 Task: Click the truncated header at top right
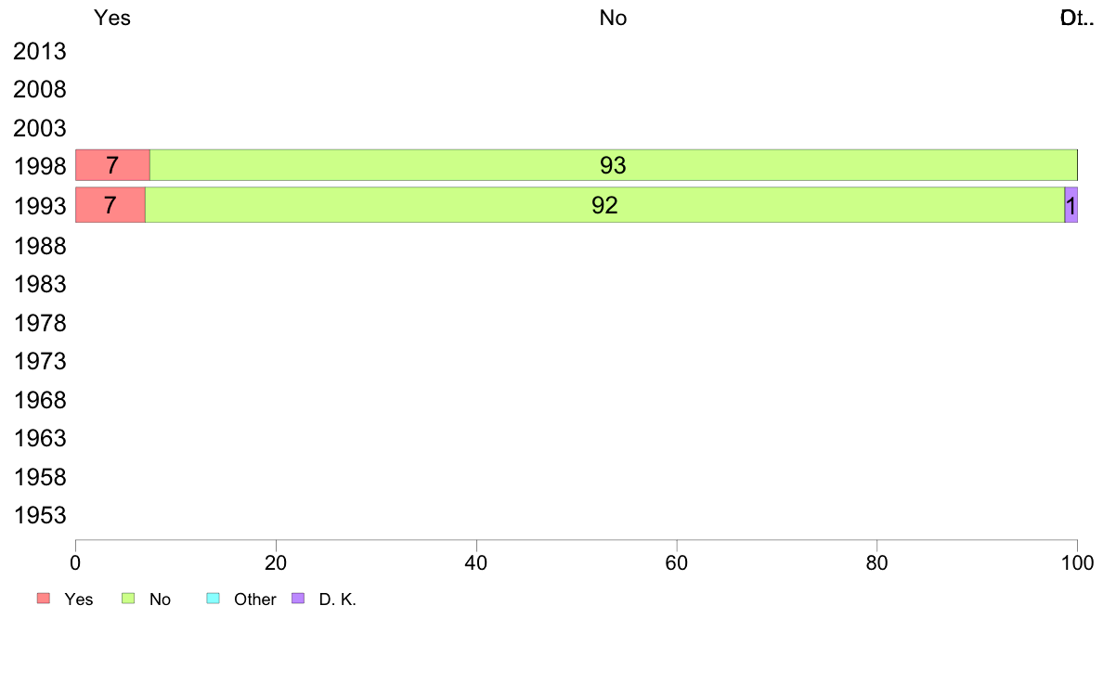tap(1076, 18)
